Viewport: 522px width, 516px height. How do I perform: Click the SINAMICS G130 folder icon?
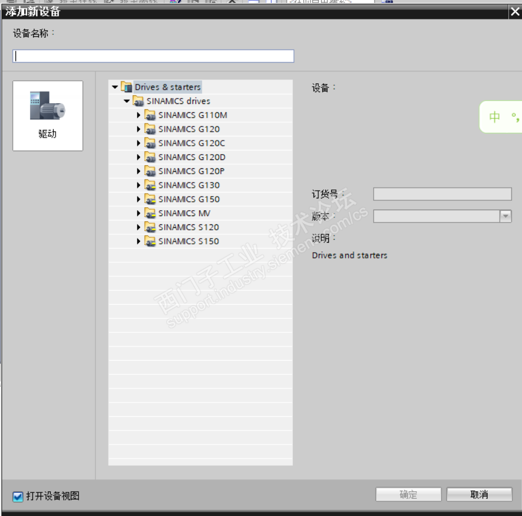tap(150, 185)
